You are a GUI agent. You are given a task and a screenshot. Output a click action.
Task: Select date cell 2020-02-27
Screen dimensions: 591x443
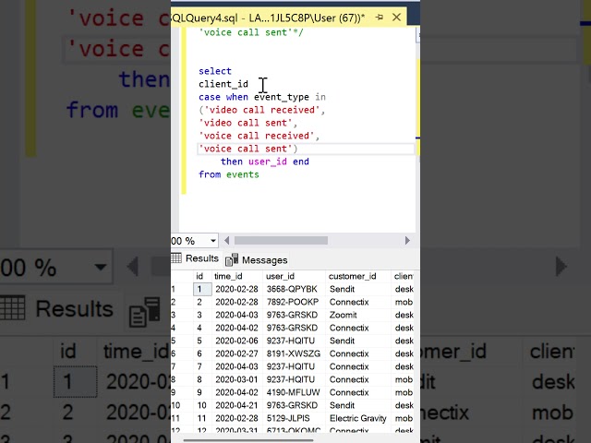[x=236, y=353]
